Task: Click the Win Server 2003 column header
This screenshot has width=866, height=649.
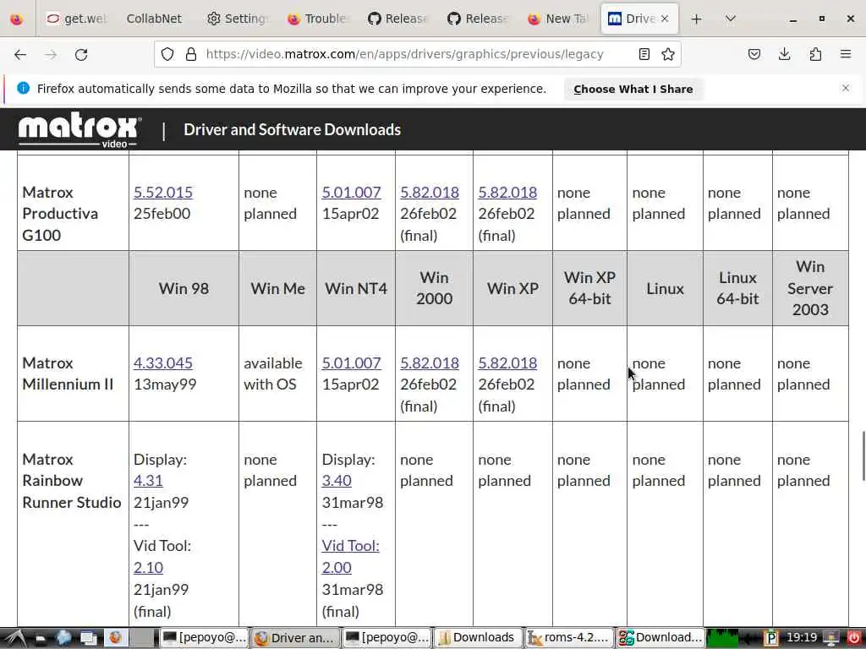Action: tap(810, 288)
